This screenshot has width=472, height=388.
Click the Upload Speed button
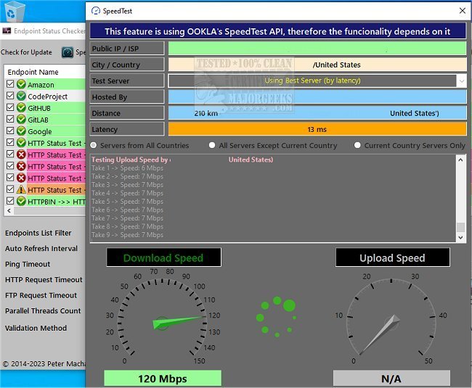point(392,257)
